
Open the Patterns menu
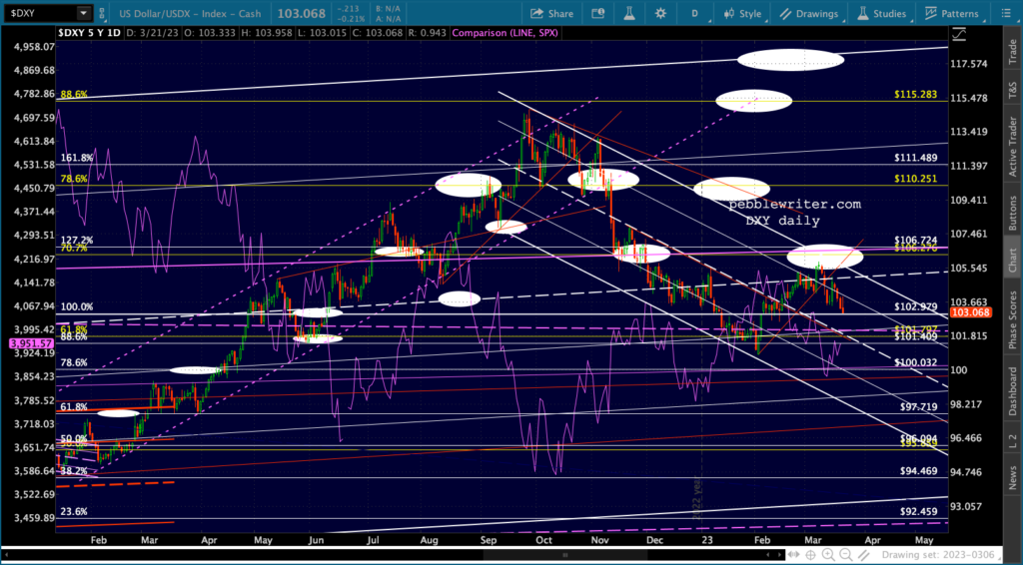pyautogui.click(x=951, y=13)
